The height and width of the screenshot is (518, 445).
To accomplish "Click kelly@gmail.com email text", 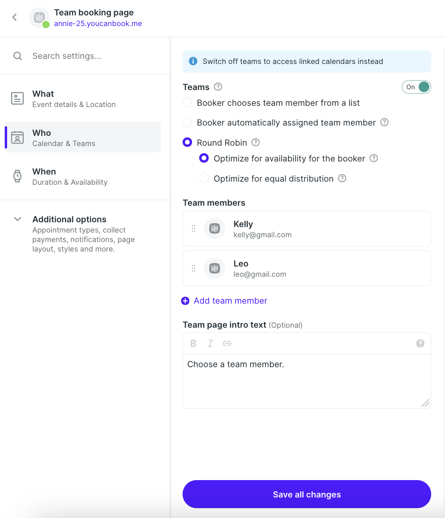I will [x=262, y=235].
